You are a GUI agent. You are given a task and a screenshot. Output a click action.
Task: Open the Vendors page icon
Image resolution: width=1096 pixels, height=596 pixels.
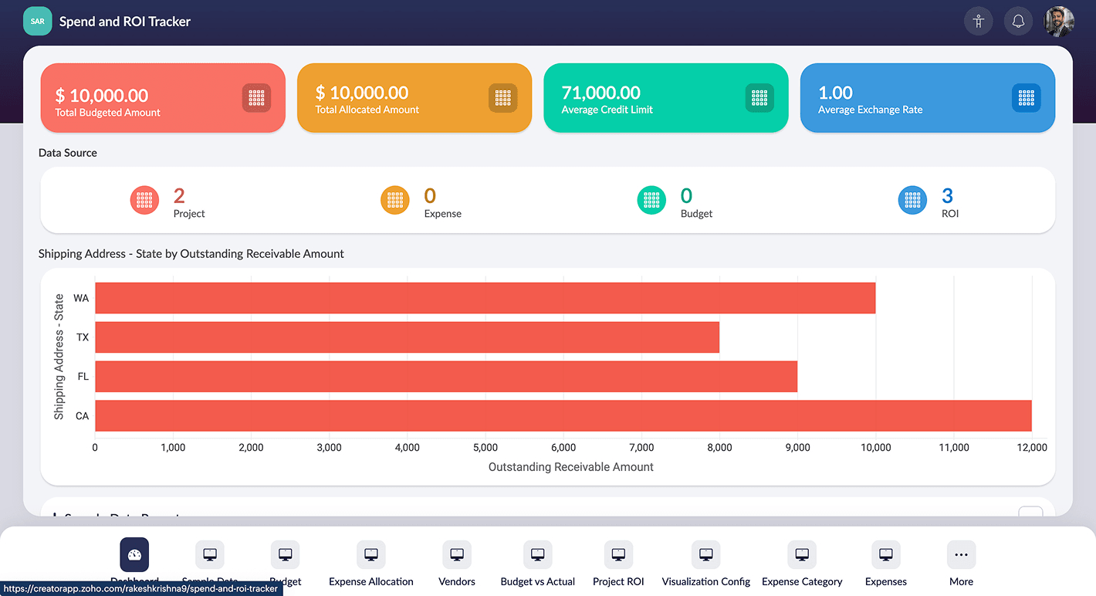pyautogui.click(x=455, y=554)
